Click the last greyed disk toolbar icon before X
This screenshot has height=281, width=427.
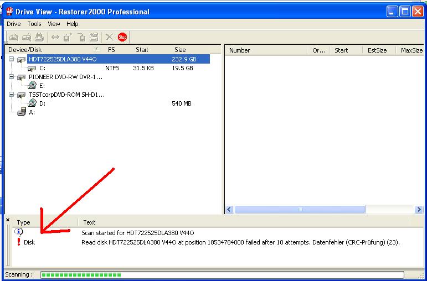(94, 37)
